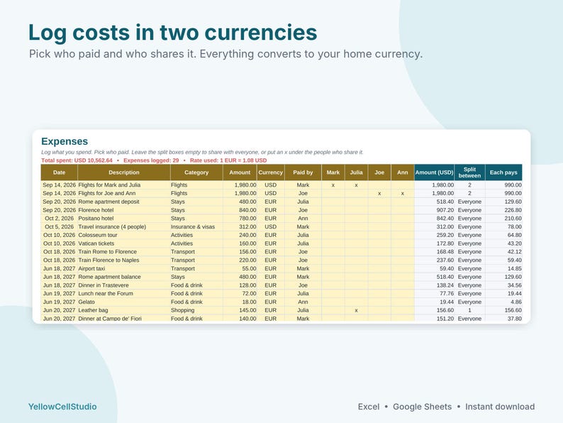Image resolution: width=563 pixels, height=423 pixels.
Task: Select Paid by "Ann" in Positano hotel row
Action: [x=303, y=219]
